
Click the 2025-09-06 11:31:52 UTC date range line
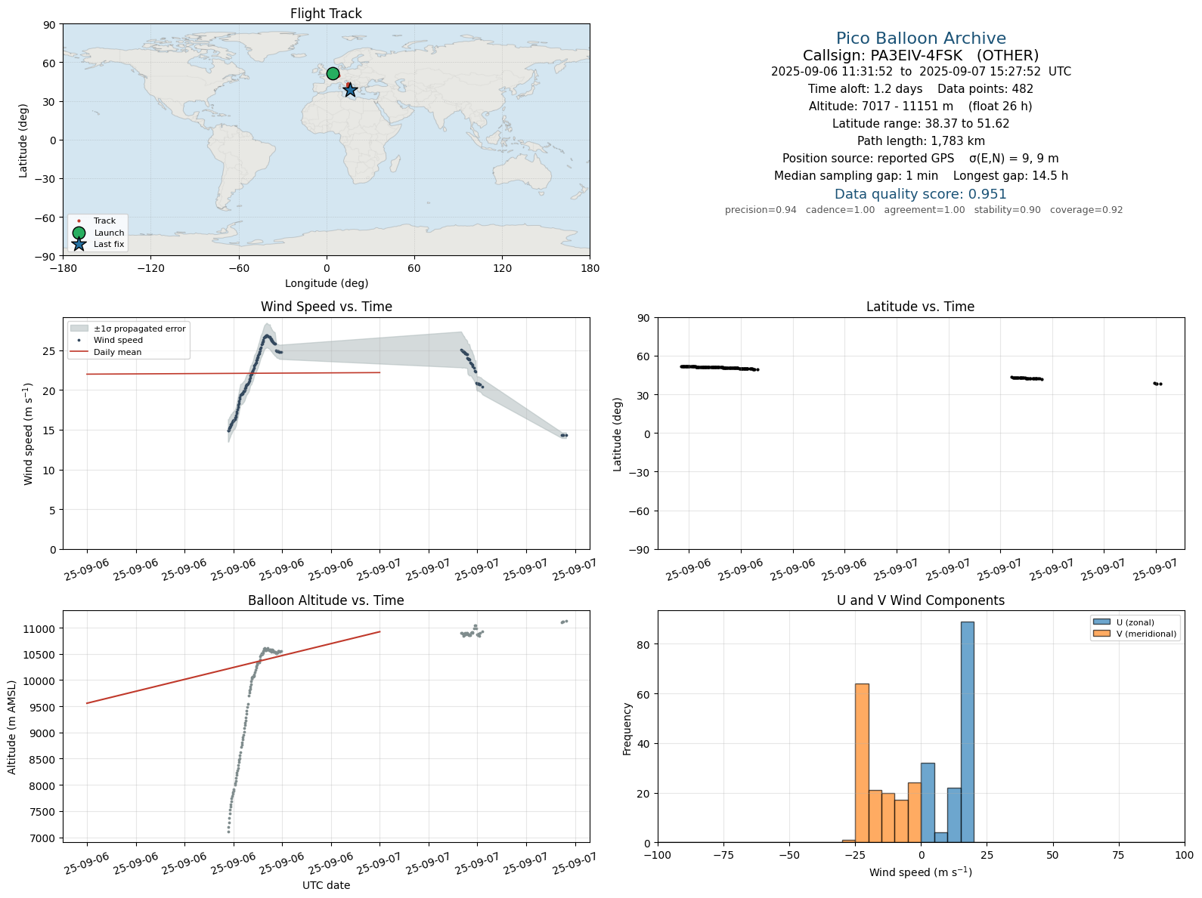tap(921, 72)
